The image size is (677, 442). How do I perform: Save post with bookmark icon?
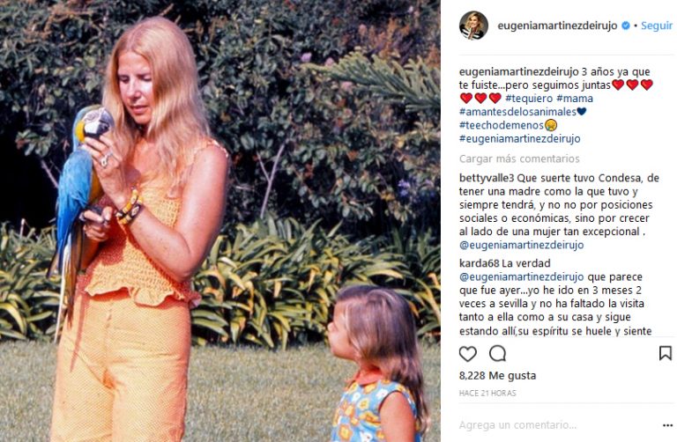(665, 353)
